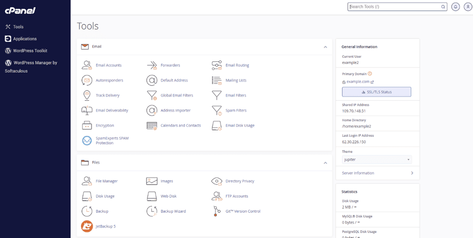Screen dimensions: 473x238
Task: Click the Files section header label
Action: coord(96,163)
